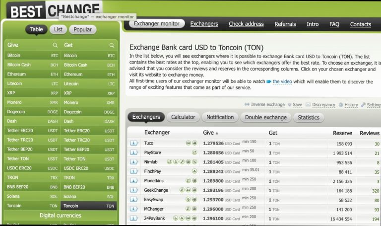Click the arrows badge icon beside MChanger

[x=188, y=209]
